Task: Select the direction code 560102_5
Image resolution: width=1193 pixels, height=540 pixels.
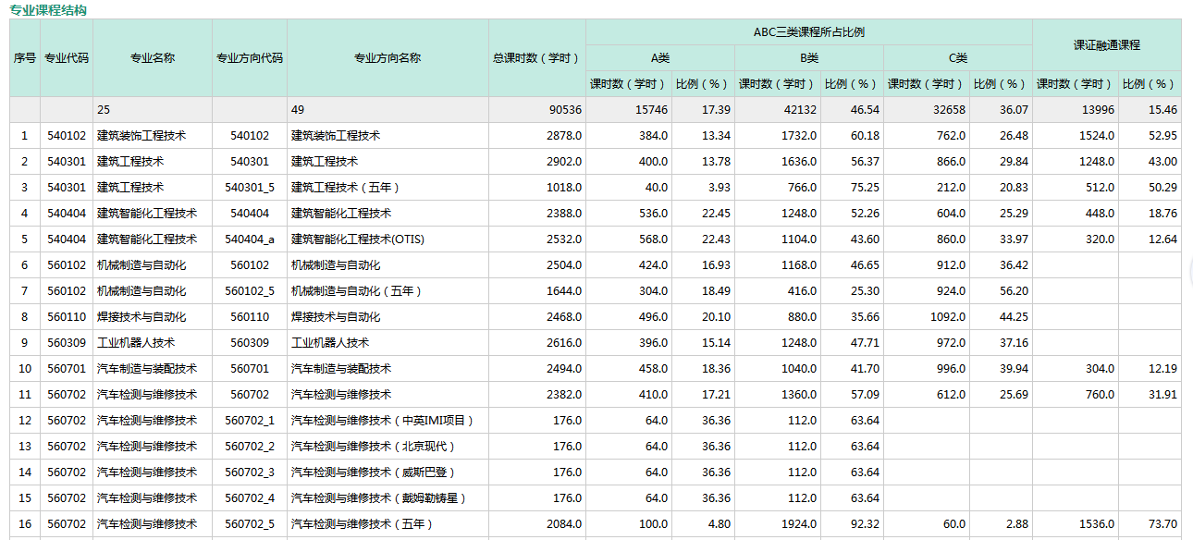Action: coord(250,290)
